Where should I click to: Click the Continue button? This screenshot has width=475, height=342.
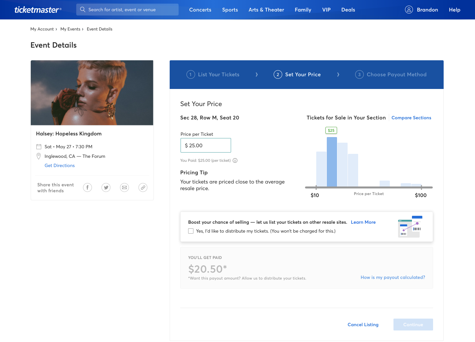point(413,325)
